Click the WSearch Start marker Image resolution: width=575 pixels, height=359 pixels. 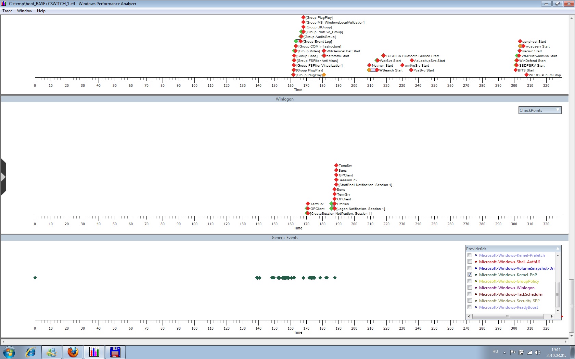coord(377,70)
